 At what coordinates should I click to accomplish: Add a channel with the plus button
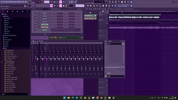point(45,34)
